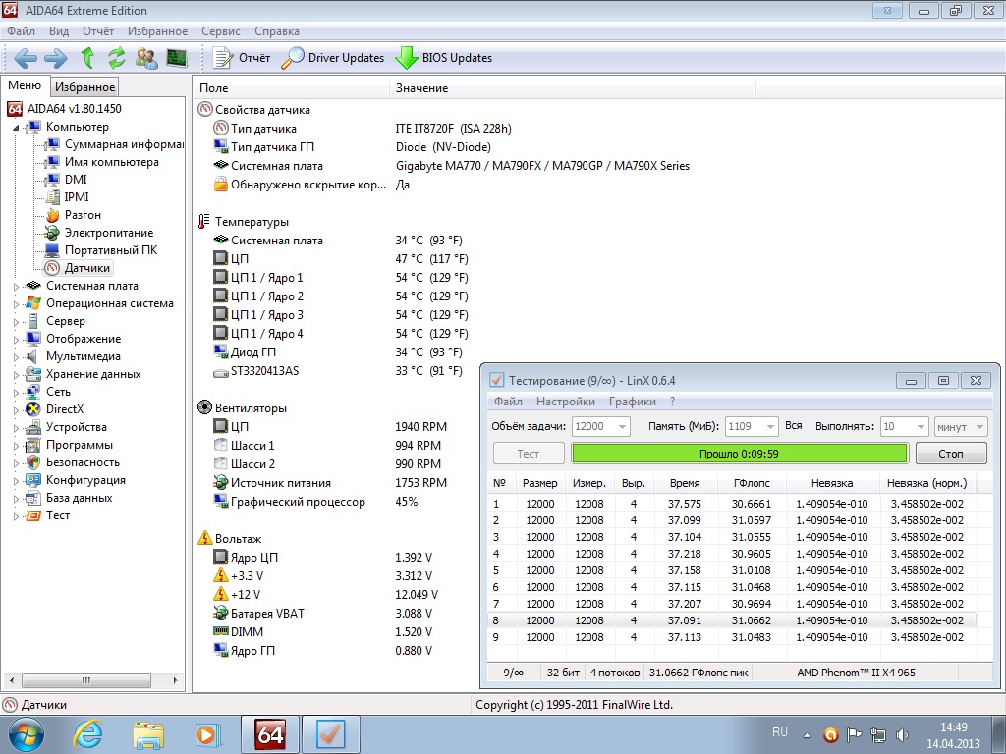
Task: Click the ГФлопс column header in LinX
Action: point(751,483)
